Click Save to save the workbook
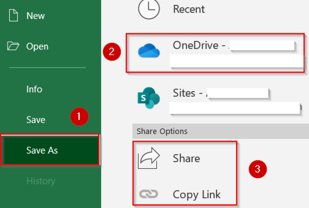The image size is (309, 208). [x=36, y=120]
